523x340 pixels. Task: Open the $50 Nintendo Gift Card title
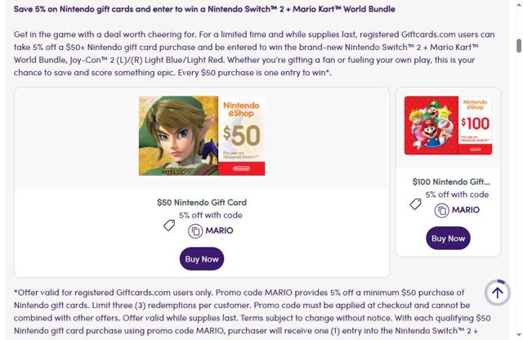(x=202, y=203)
